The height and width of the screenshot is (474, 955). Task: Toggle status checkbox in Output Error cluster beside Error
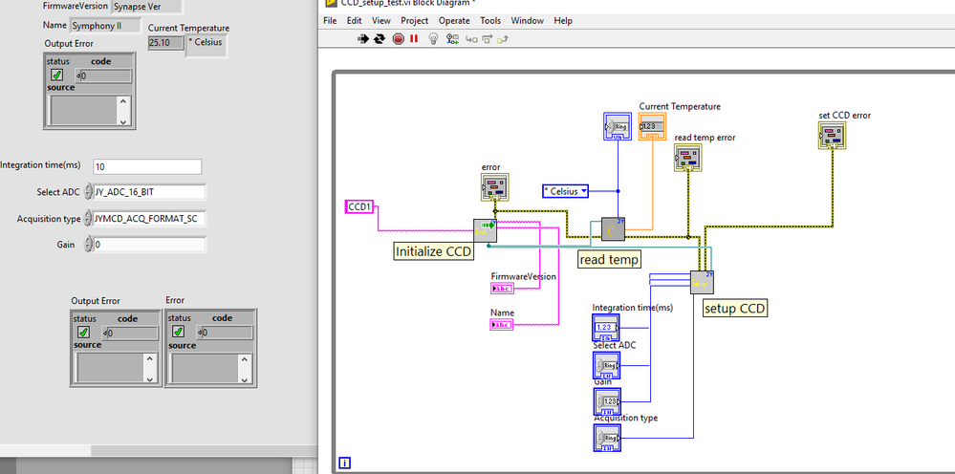83,332
